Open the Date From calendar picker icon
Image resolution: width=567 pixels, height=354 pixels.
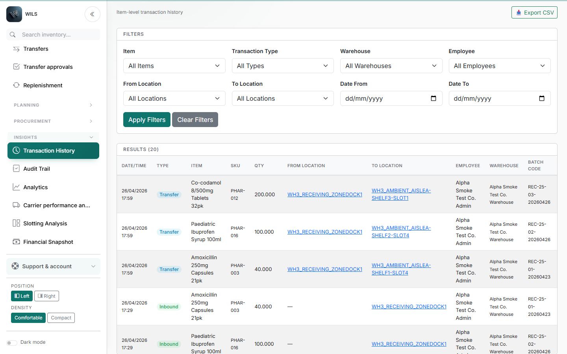point(434,98)
